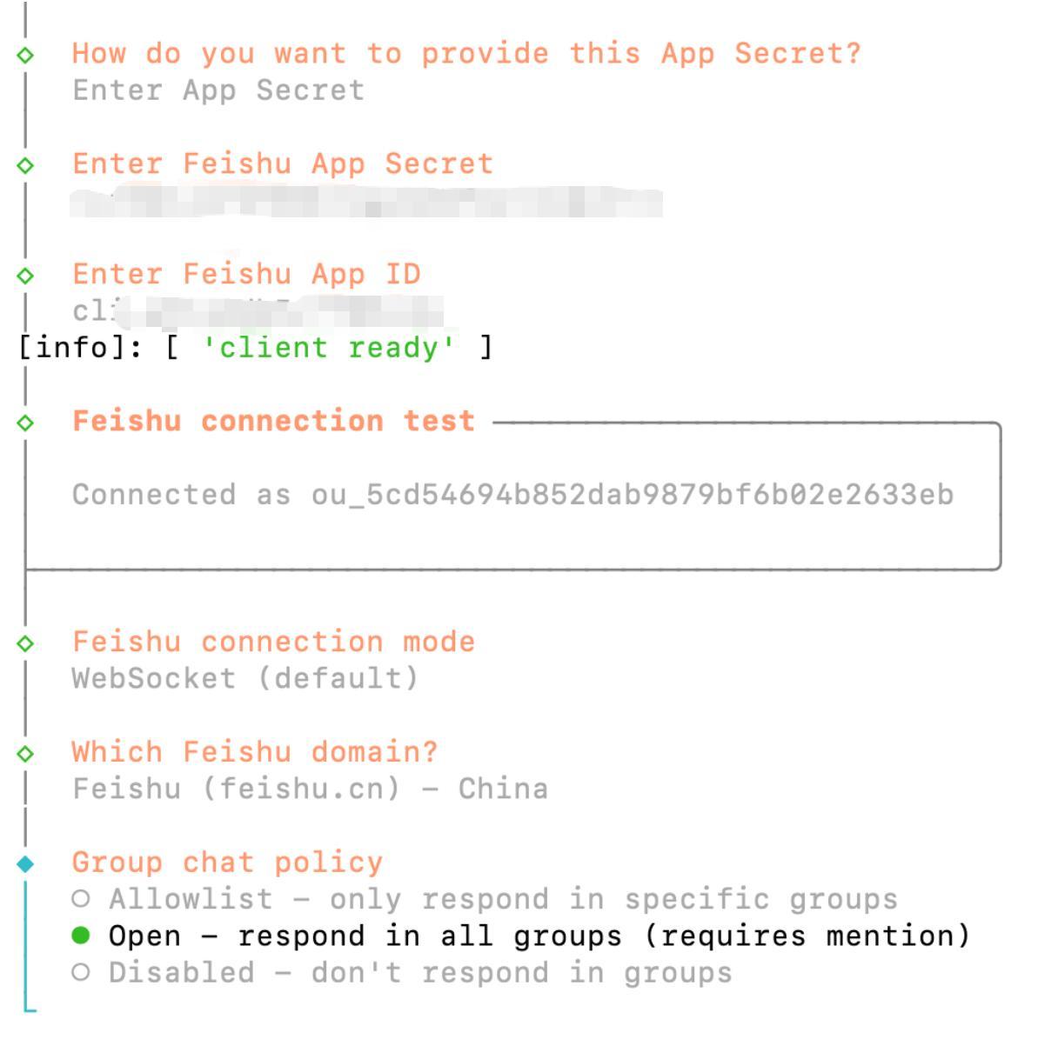Click the blurred Feishu App Secret value

coord(365,202)
